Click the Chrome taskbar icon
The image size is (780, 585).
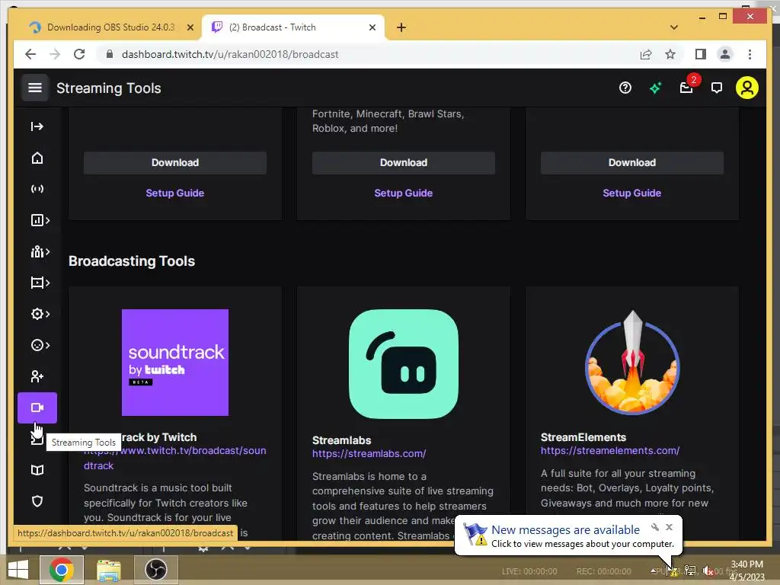point(61,570)
